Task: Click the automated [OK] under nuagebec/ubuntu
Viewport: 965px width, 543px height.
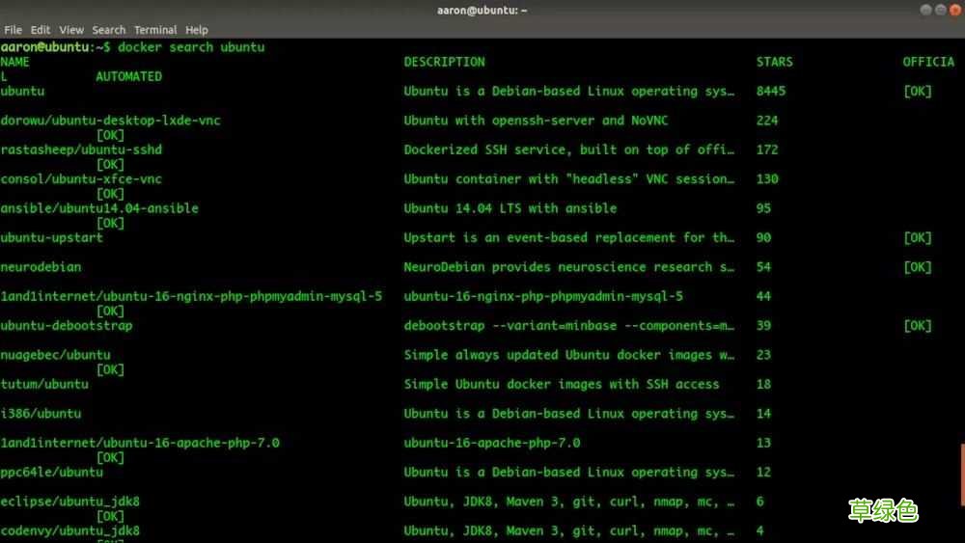Action: tap(110, 369)
